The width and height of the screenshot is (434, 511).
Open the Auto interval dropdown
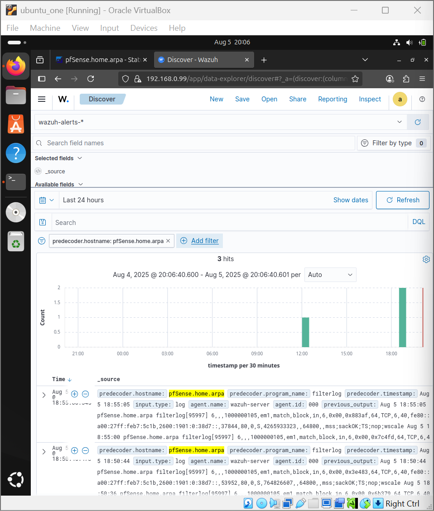point(330,275)
